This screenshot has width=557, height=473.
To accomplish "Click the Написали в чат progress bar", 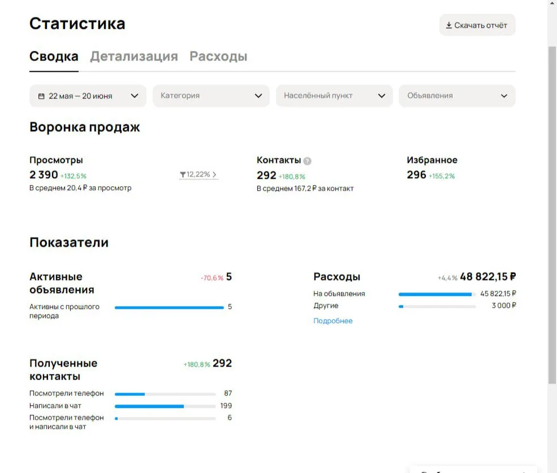I will coord(165,406).
